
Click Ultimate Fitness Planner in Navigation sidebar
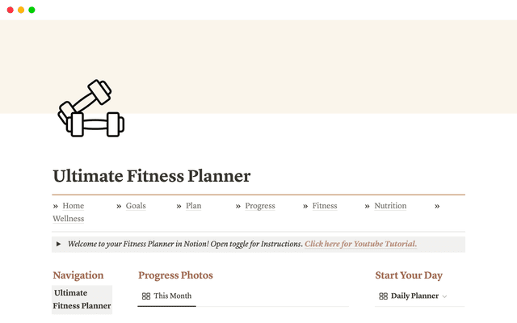(x=82, y=299)
